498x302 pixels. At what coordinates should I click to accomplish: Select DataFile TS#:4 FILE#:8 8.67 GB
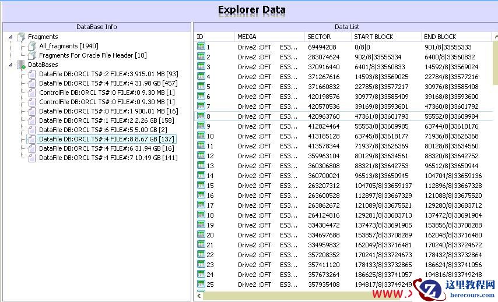coord(107,139)
